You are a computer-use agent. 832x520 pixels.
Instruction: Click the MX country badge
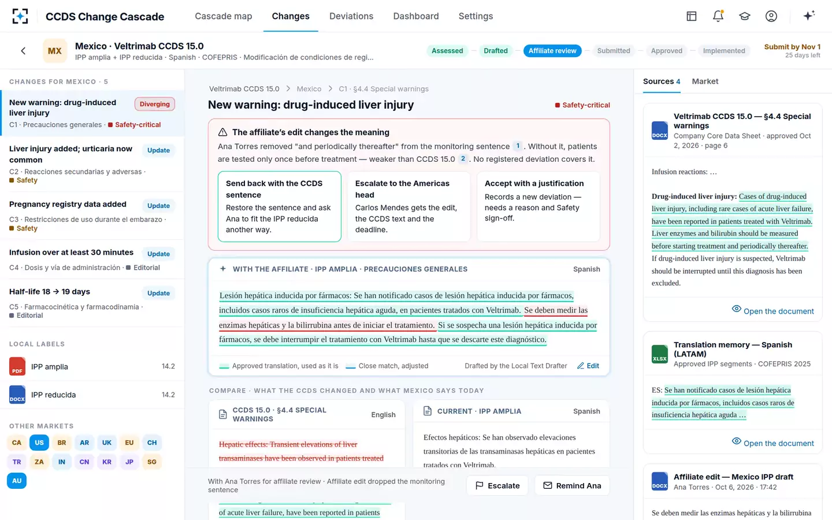click(55, 51)
